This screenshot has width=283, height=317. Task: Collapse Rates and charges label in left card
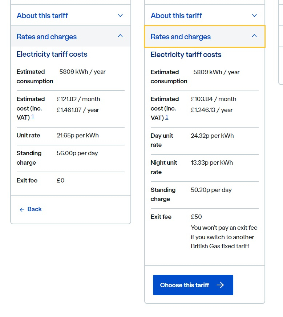pyautogui.click(x=47, y=37)
